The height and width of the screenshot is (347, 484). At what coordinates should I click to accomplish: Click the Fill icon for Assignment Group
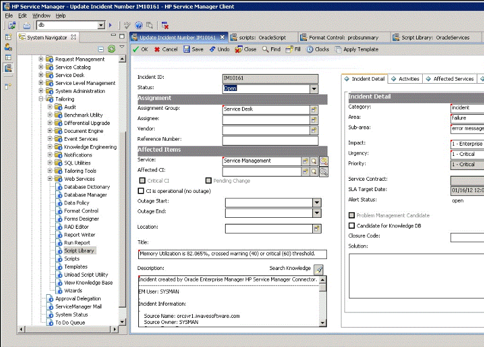pyautogui.click(x=314, y=110)
